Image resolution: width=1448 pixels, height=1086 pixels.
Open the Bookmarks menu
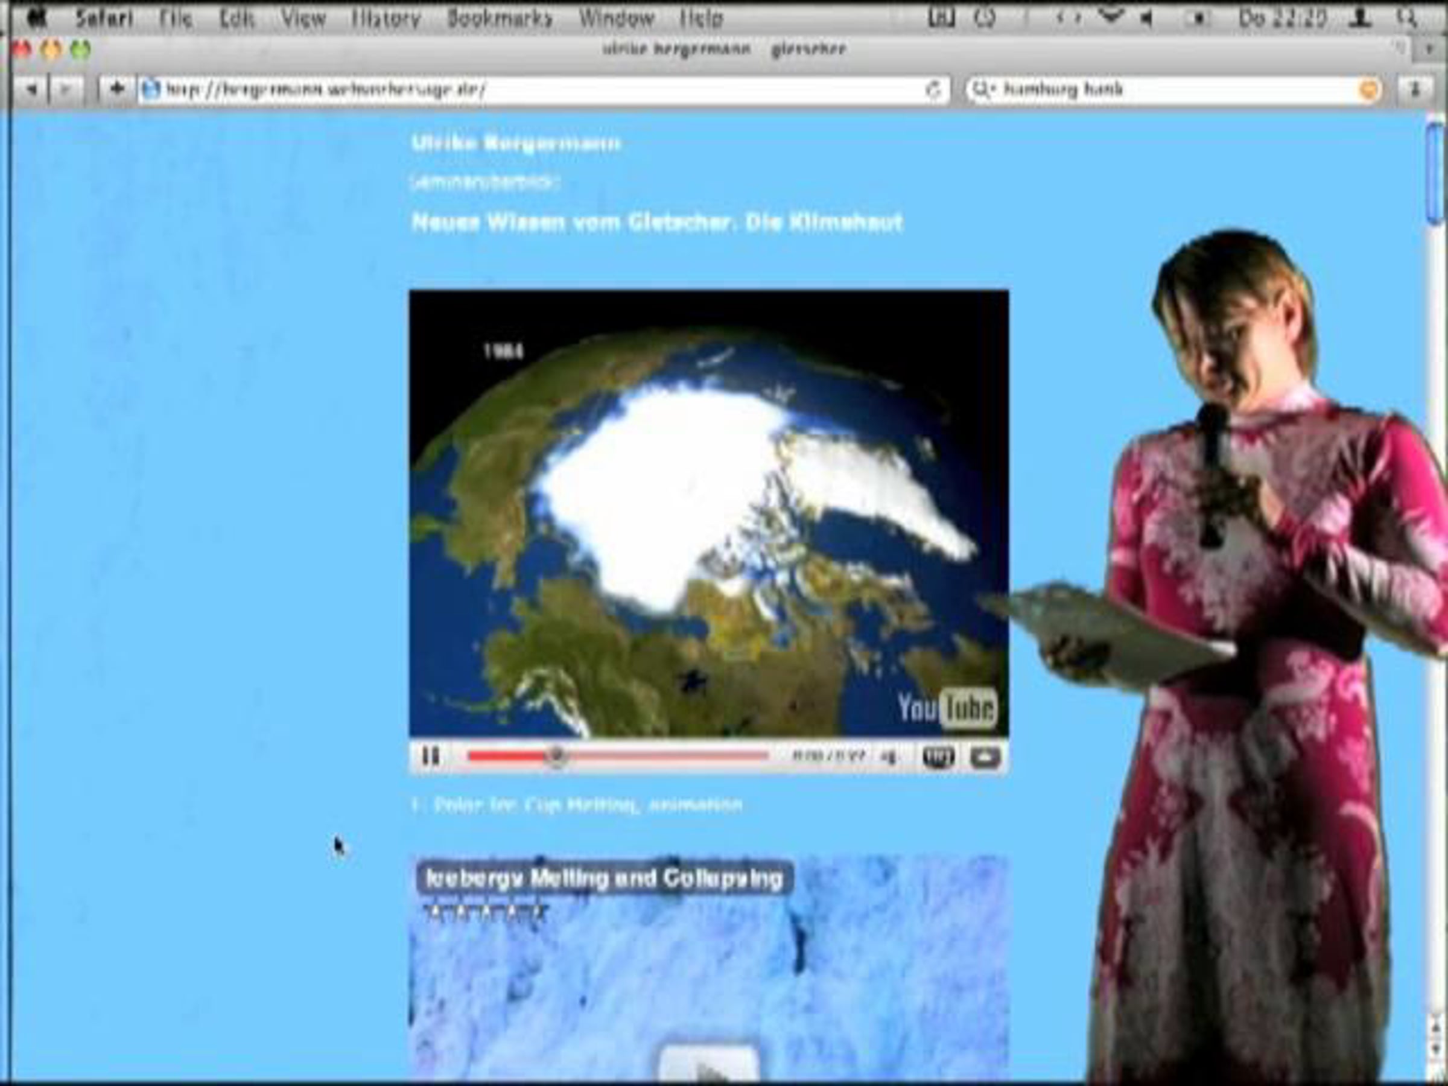[500, 18]
